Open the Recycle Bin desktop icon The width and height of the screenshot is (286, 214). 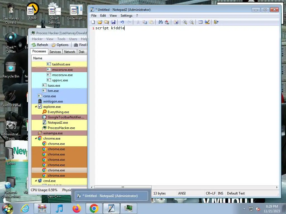click(x=11, y=70)
